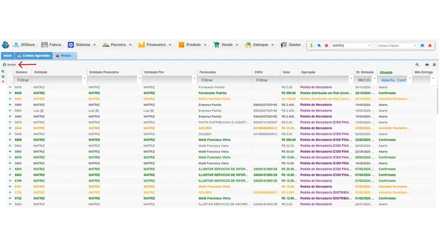Expand the Financeiro menu dropdown
The height and width of the screenshot is (247, 439).
click(x=170, y=45)
